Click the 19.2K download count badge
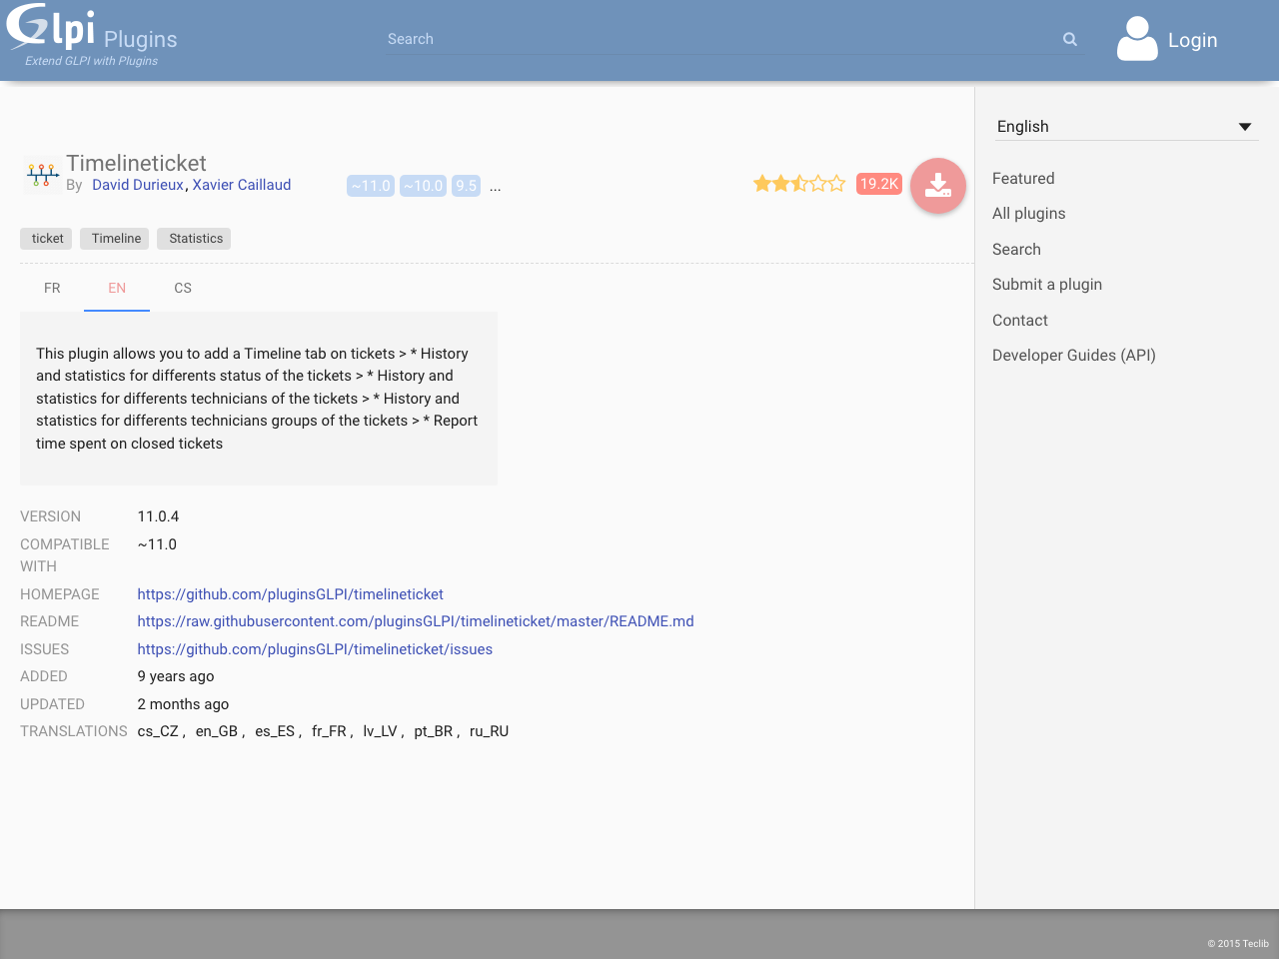Screen dimensions: 1279x959 pos(878,184)
